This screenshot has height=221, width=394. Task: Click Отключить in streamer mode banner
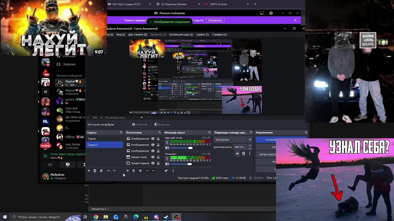pos(215,20)
